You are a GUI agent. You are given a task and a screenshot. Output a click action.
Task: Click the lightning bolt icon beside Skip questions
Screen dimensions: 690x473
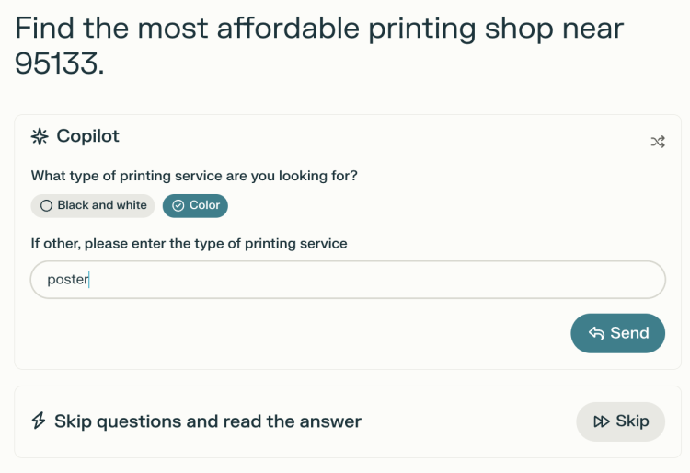point(39,421)
